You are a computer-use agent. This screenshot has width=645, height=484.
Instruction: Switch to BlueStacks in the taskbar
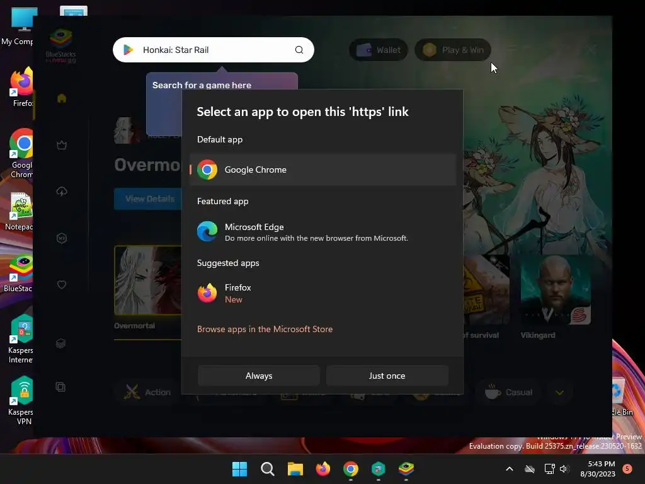point(406,469)
